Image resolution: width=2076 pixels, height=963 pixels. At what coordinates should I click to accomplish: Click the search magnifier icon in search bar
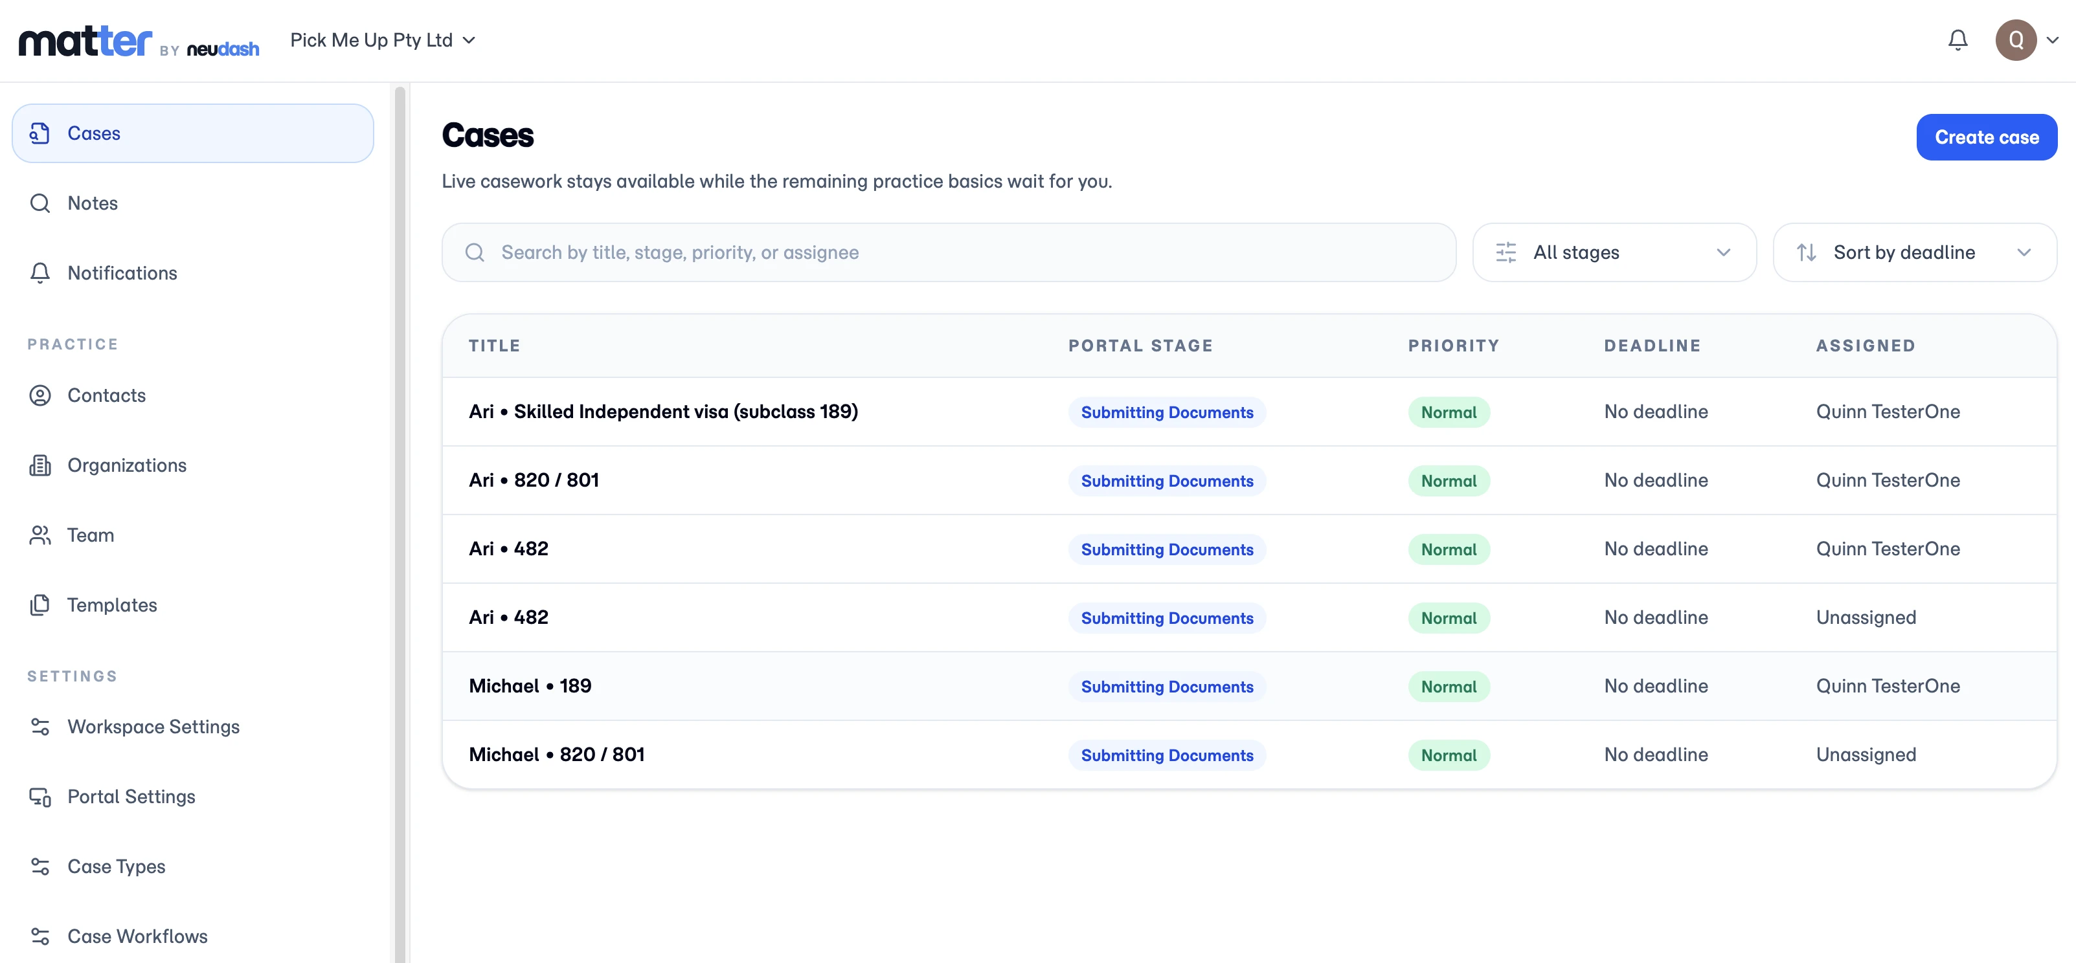point(475,252)
